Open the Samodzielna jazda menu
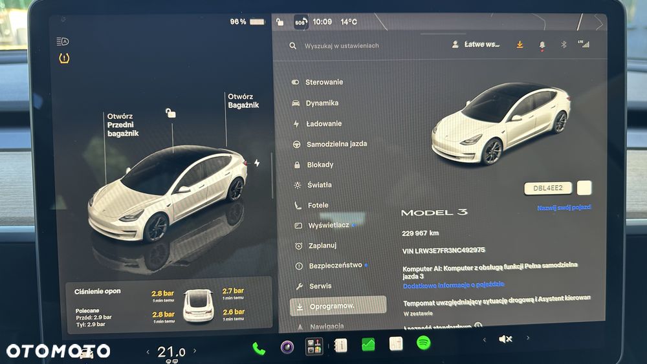647x364 pixels. pyautogui.click(x=330, y=144)
